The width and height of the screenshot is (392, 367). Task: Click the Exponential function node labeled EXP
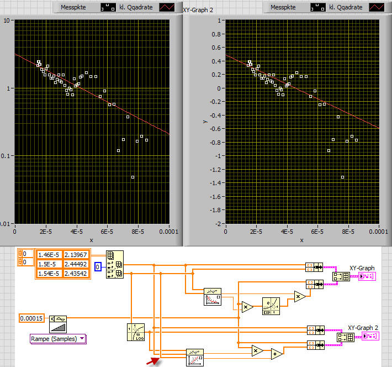pyautogui.click(x=271, y=306)
